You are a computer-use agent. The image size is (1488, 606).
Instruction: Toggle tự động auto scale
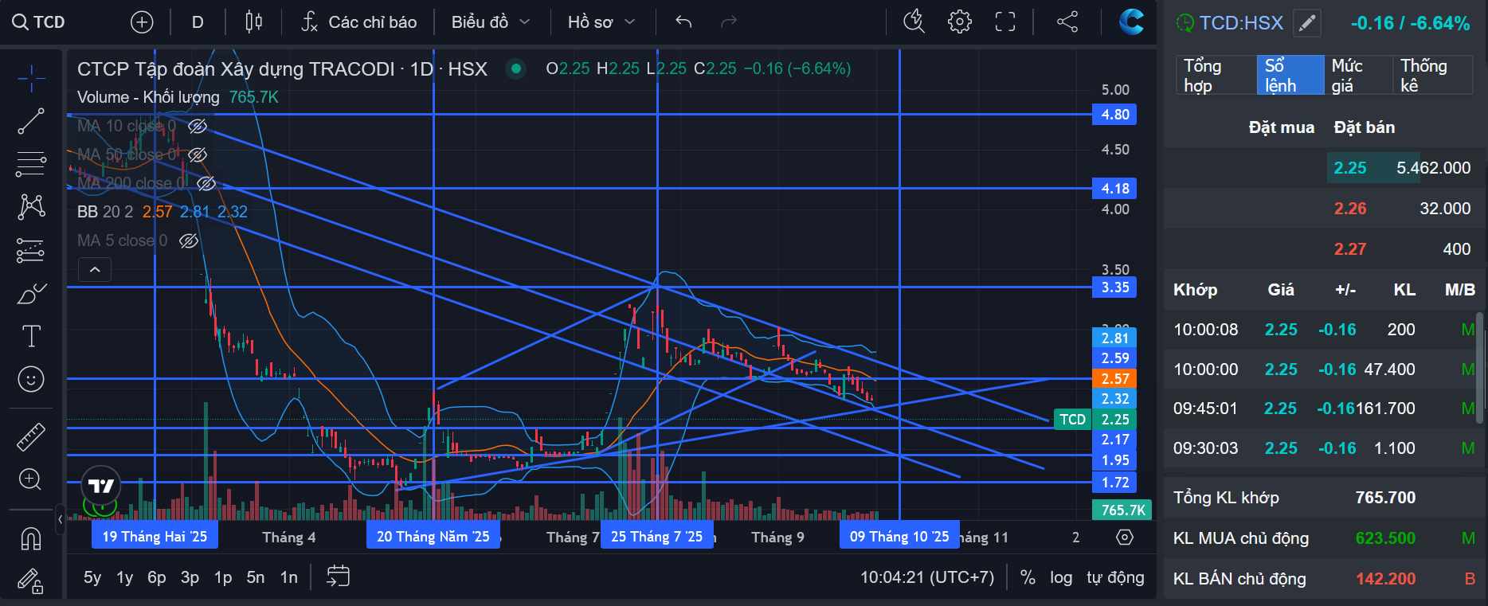pos(1115,577)
